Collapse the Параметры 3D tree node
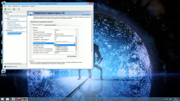 5,30
